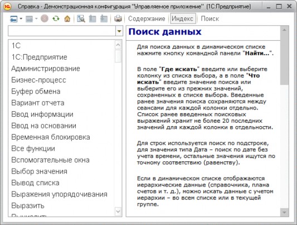Screen dimensions: 297x225
Task: Close the Справка window
Action: [289, 7]
